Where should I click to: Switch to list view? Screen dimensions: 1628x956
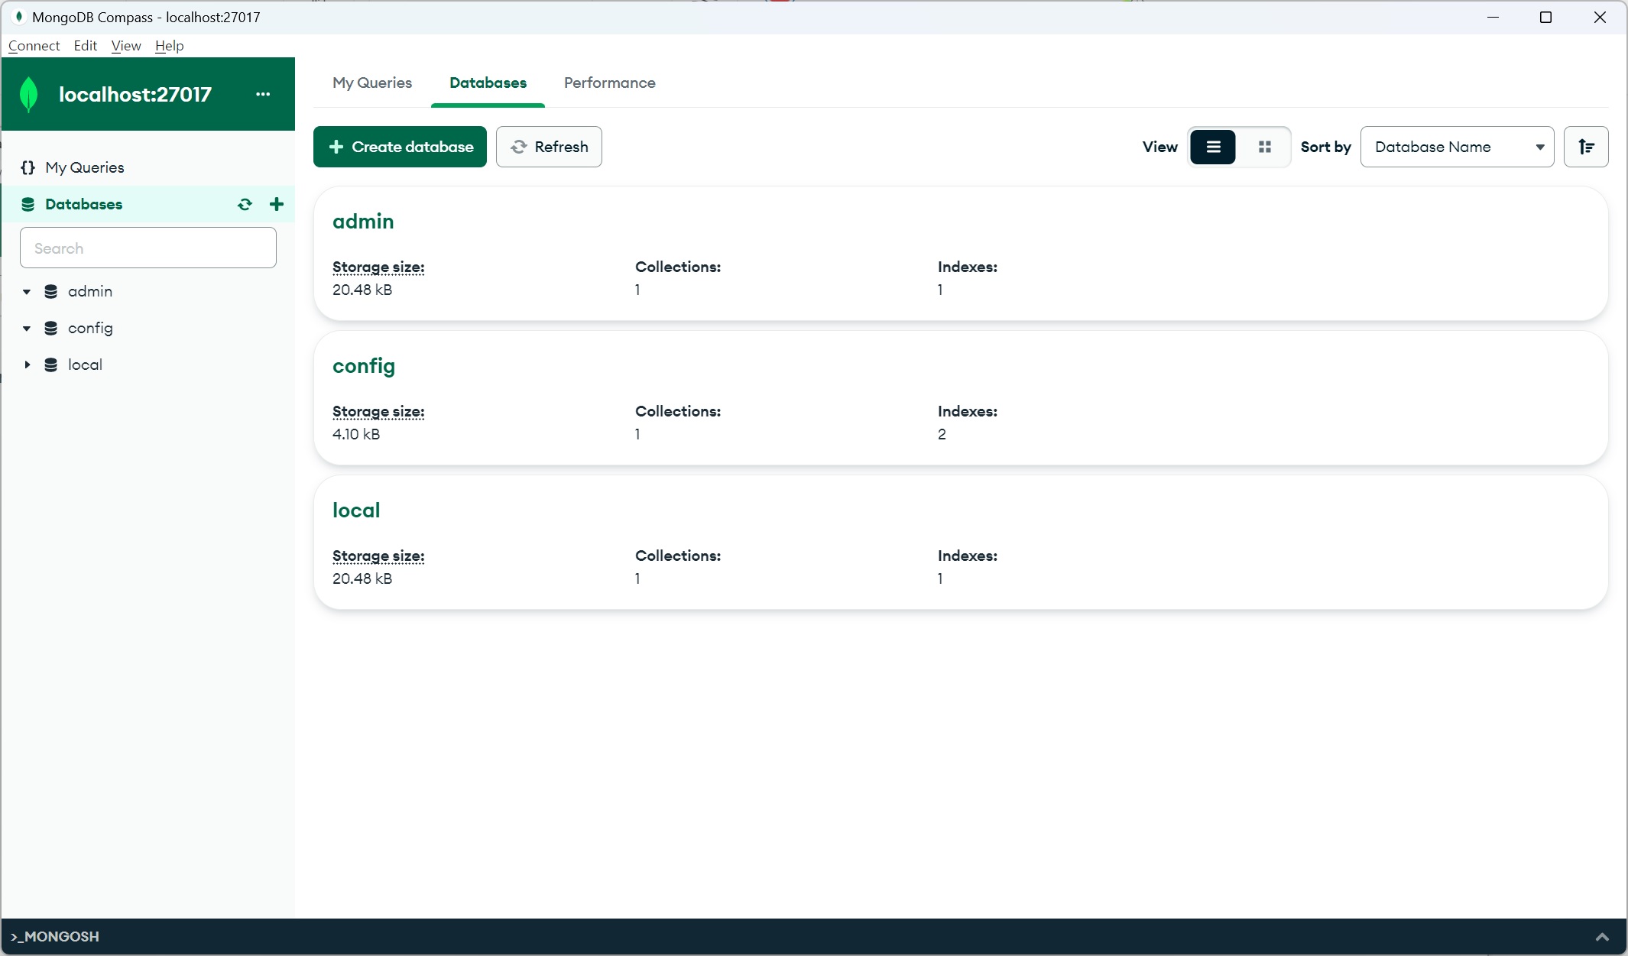(1213, 147)
